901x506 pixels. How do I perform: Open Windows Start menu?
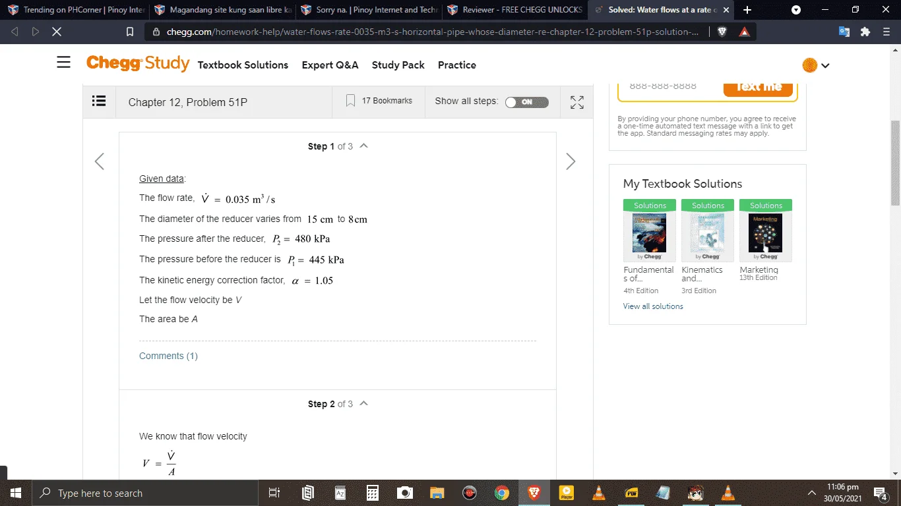[x=15, y=493]
